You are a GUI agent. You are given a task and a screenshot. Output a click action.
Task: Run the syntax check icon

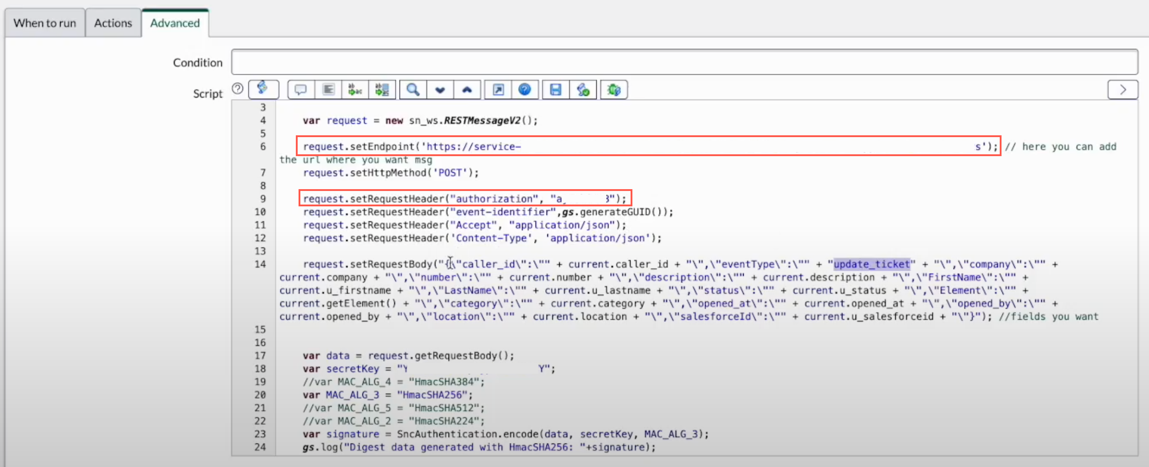583,90
